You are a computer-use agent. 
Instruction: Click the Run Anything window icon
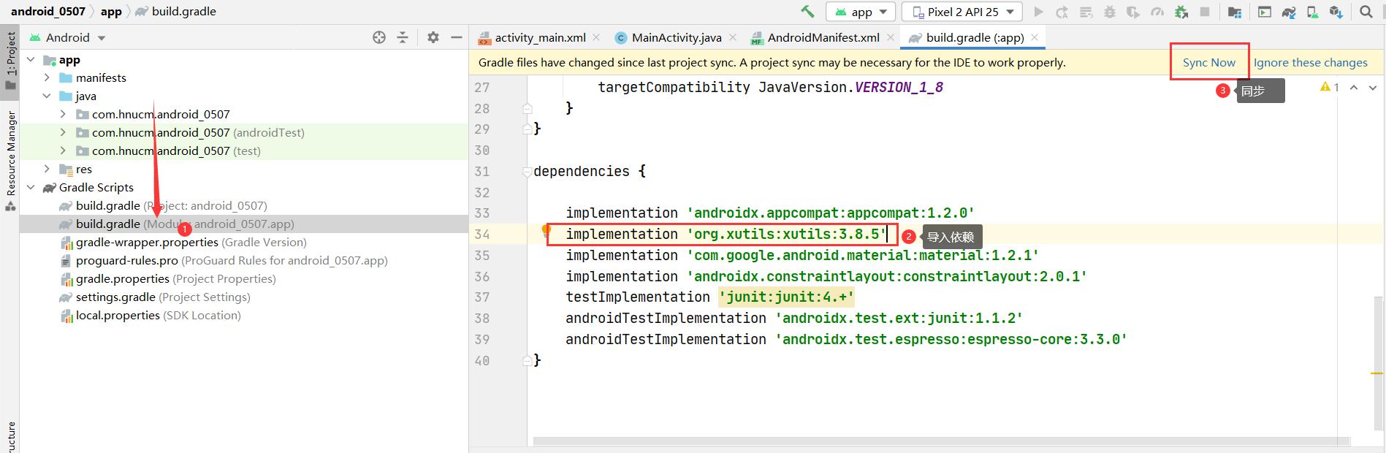[1265, 12]
